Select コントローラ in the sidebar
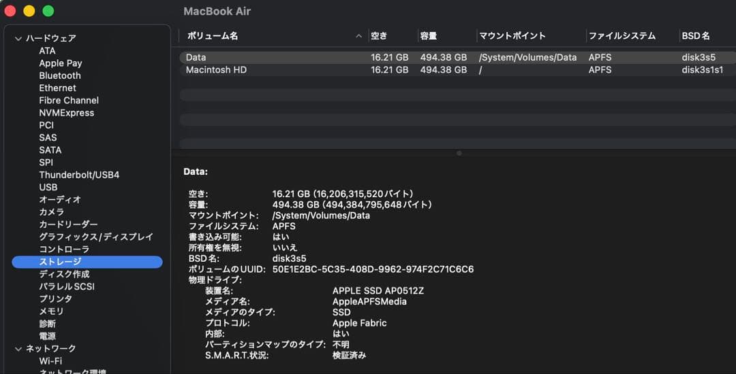The height and width of the screenshot is (374, 736). pyautogui.click(x=64, y=249)
